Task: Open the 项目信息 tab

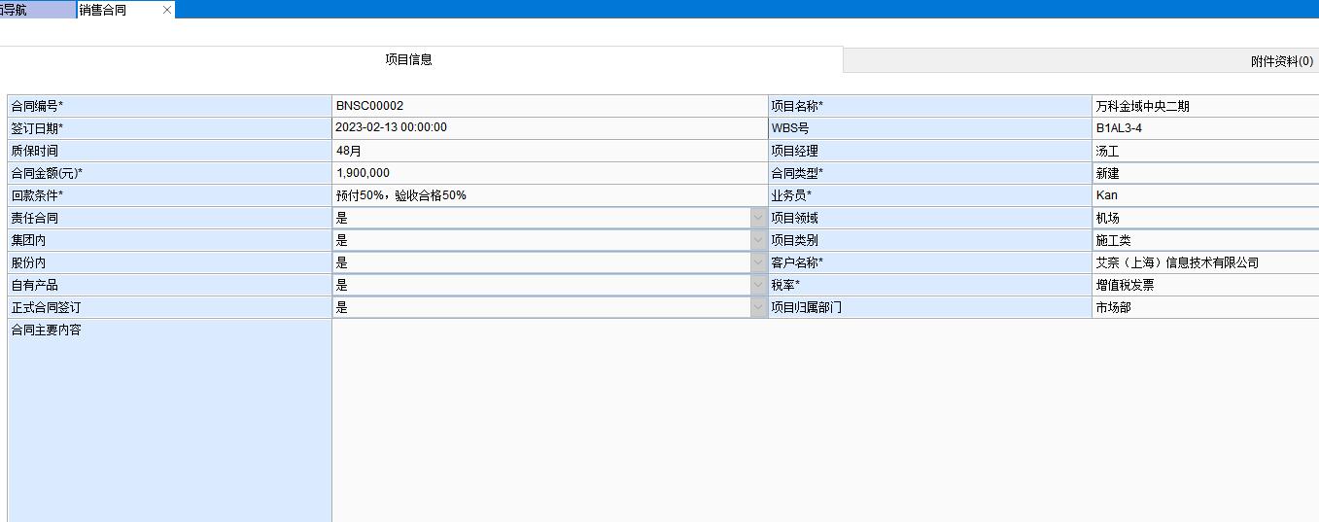Action: click(408, 60)
